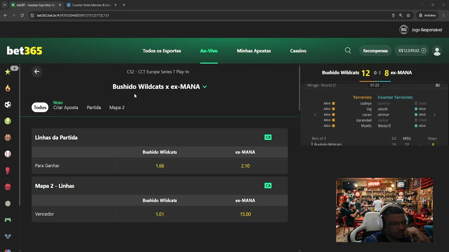Screen dimensions: 449x252
Task: Switch to the Counter-Strike Matches browser tab
Action: [x=92, y=5]
